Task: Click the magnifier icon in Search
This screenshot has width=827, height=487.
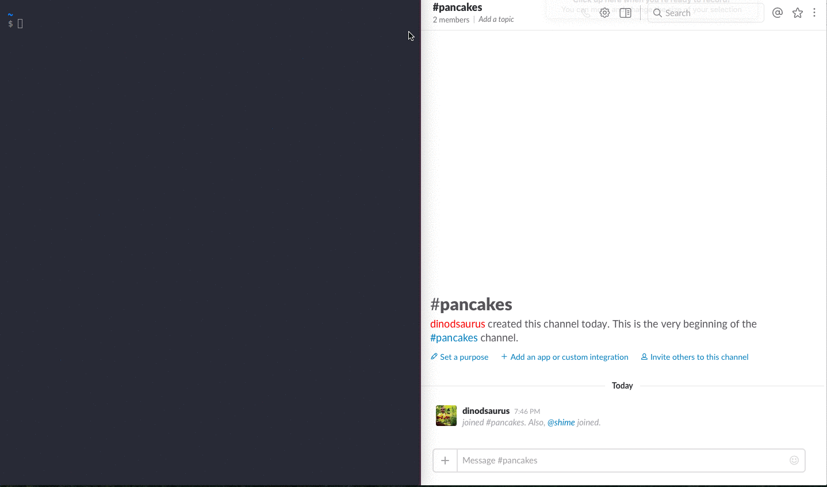Action: (657, 13)
